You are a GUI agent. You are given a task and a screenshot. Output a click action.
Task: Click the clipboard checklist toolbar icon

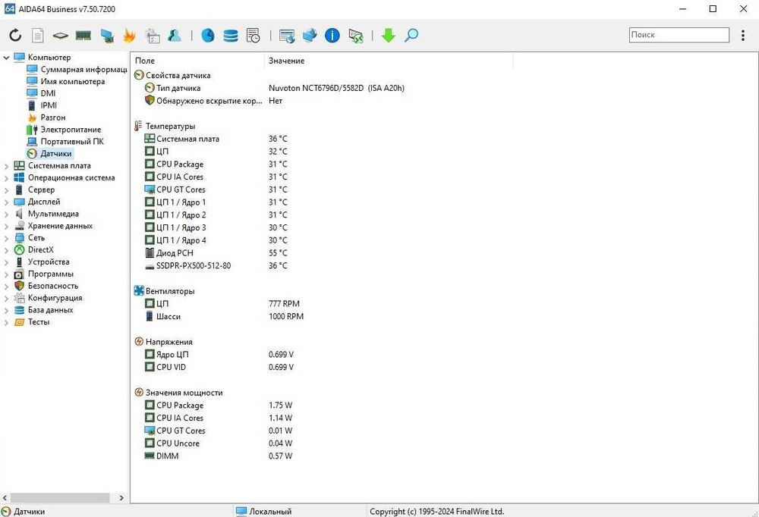point(152,36)
